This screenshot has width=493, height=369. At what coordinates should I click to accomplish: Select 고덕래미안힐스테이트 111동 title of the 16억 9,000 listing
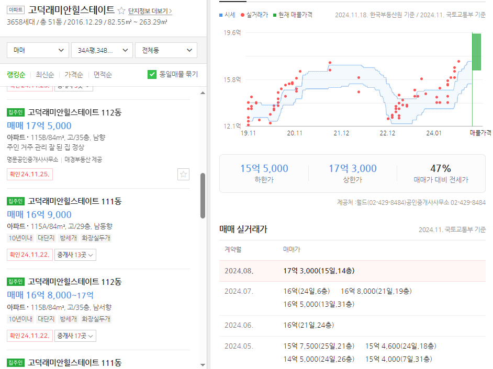tap(74, 201)
